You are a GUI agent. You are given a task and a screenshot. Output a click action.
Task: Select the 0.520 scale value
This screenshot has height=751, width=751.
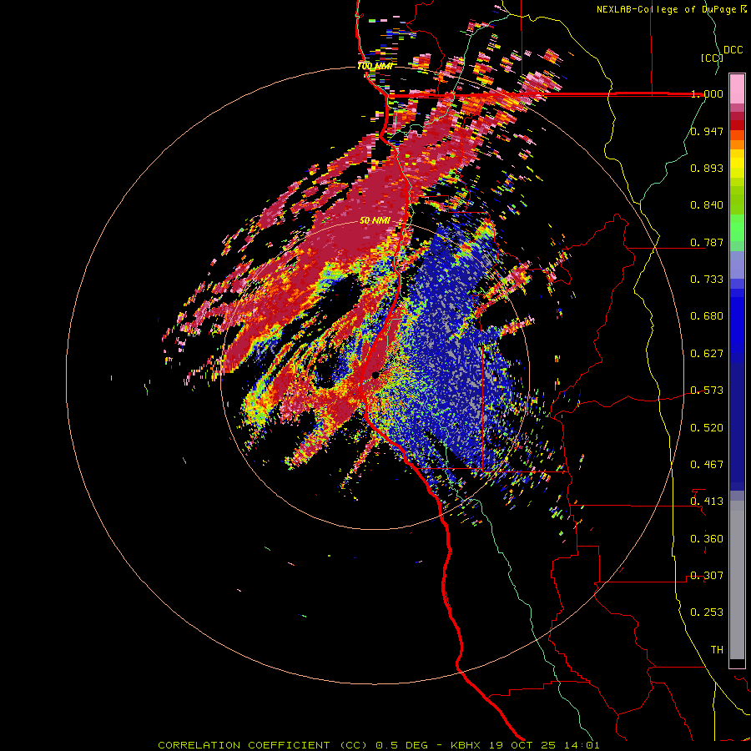click(x=707, y=428)
